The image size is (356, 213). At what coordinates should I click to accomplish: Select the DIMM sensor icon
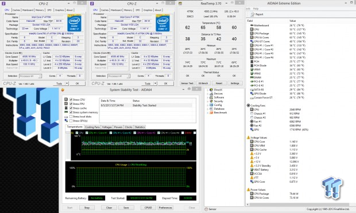tap(251, 77)
